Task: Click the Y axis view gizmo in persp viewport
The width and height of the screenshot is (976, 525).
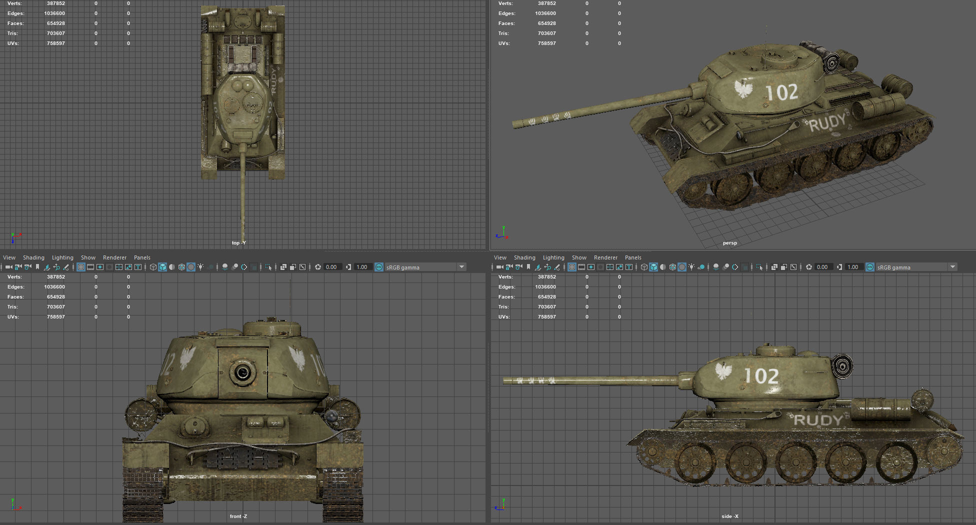Action: point(503,228)
